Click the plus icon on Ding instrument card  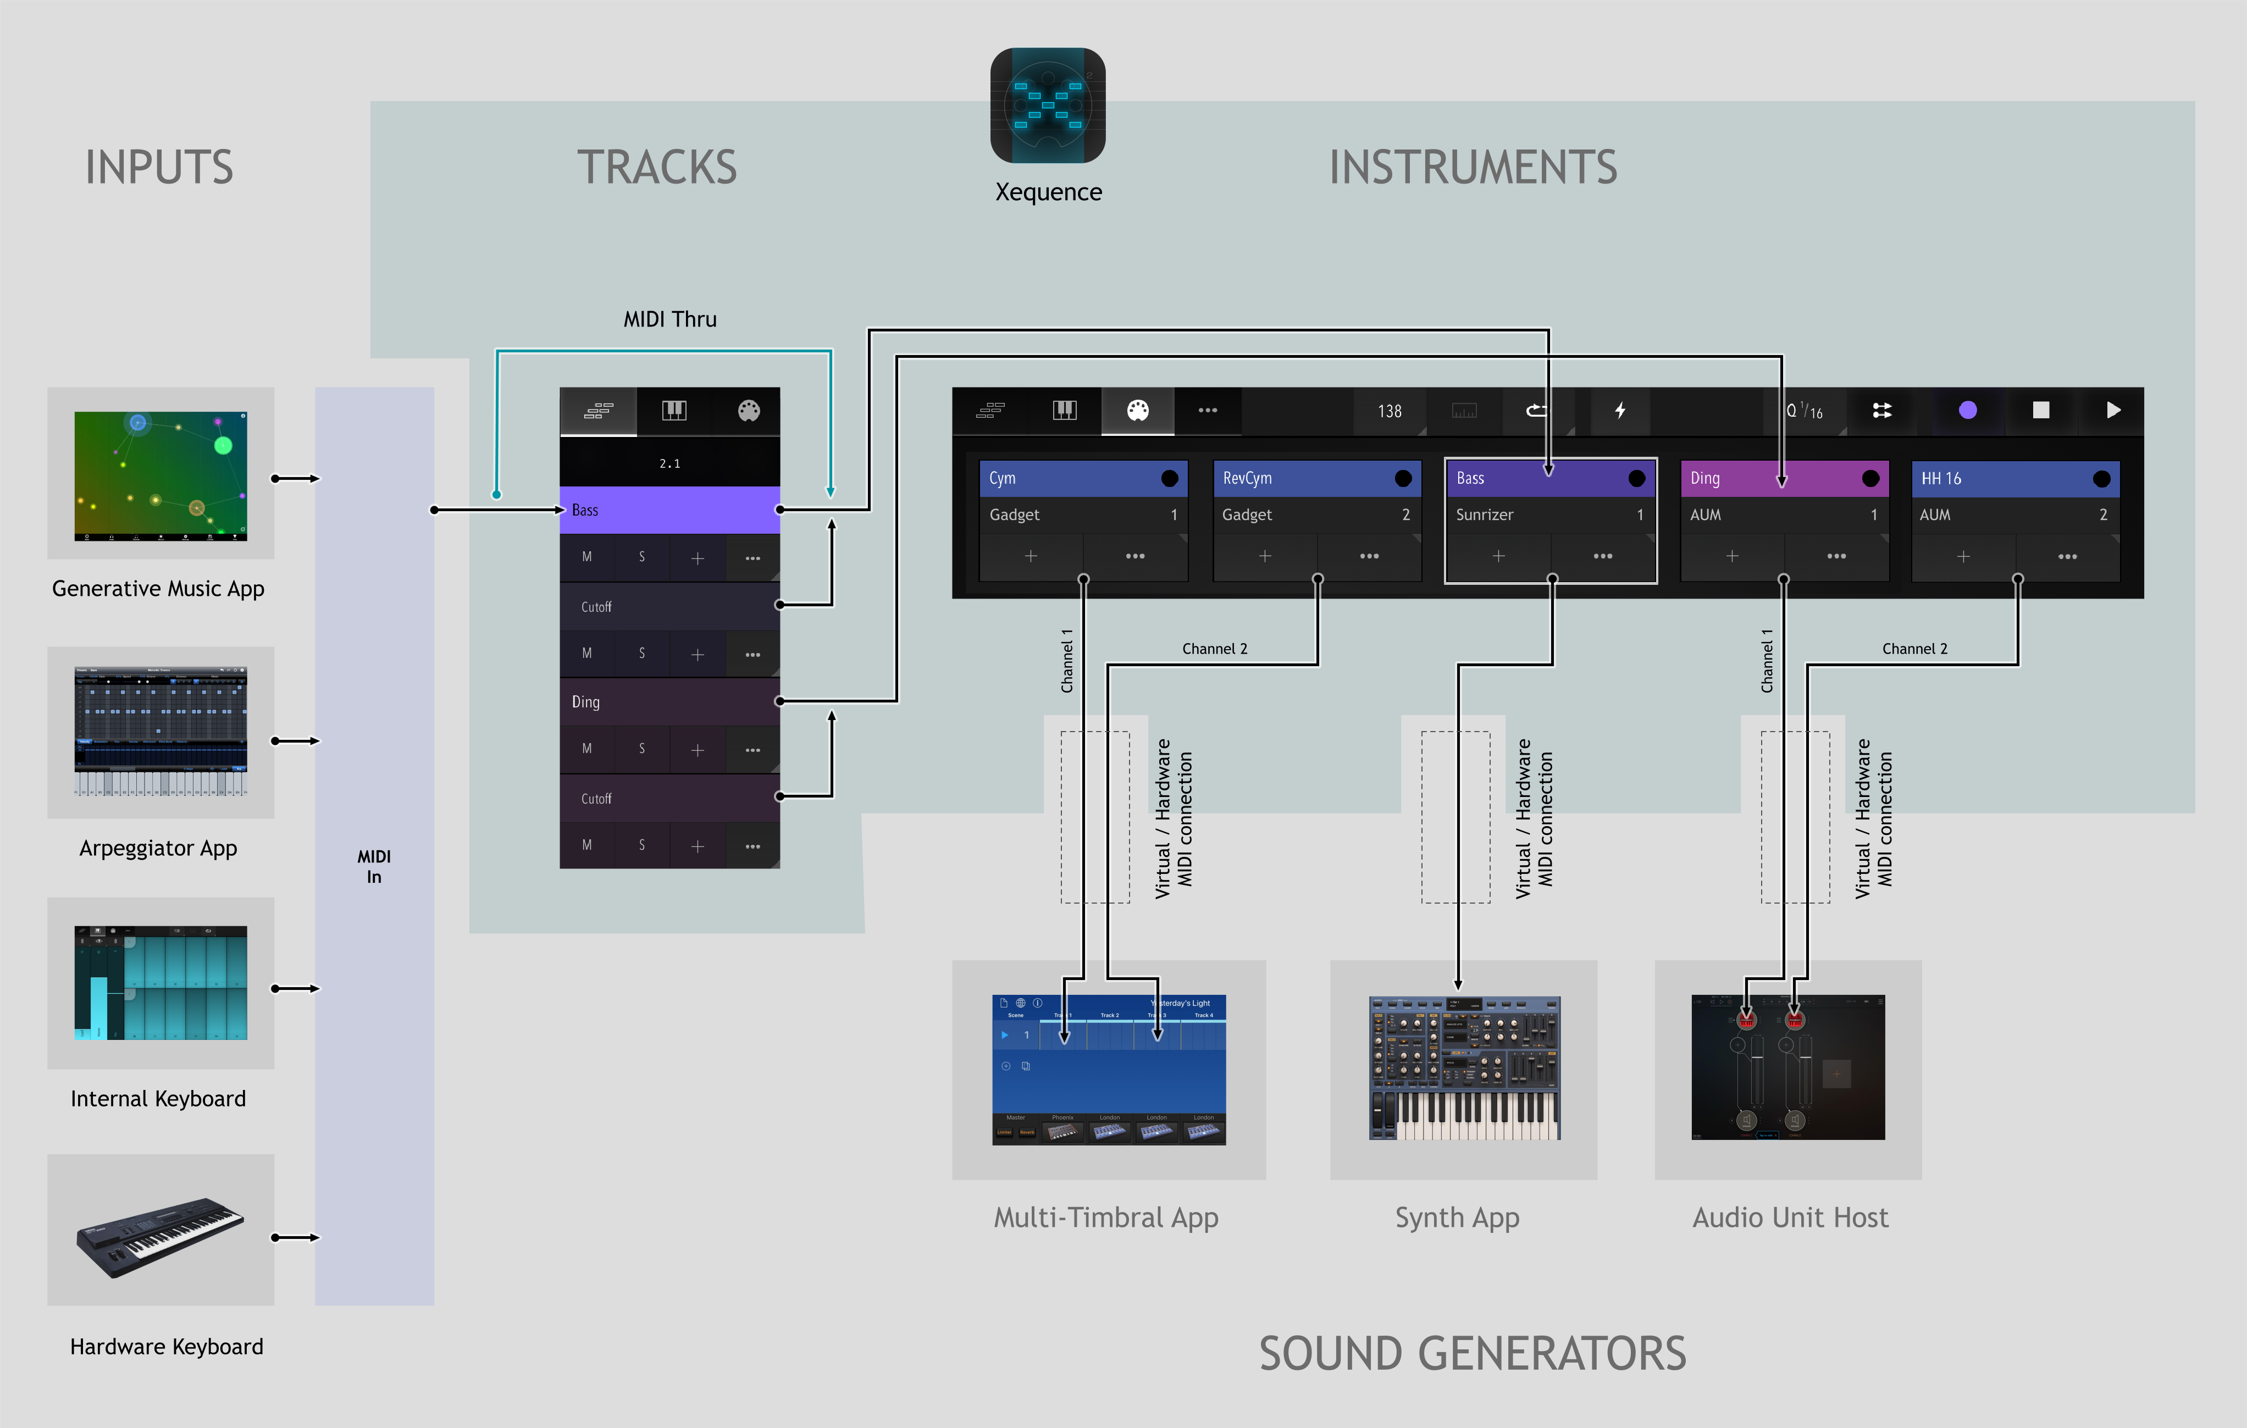[1732, 556]
